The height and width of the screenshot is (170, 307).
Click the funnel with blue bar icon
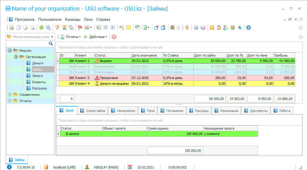pos(64,28)
